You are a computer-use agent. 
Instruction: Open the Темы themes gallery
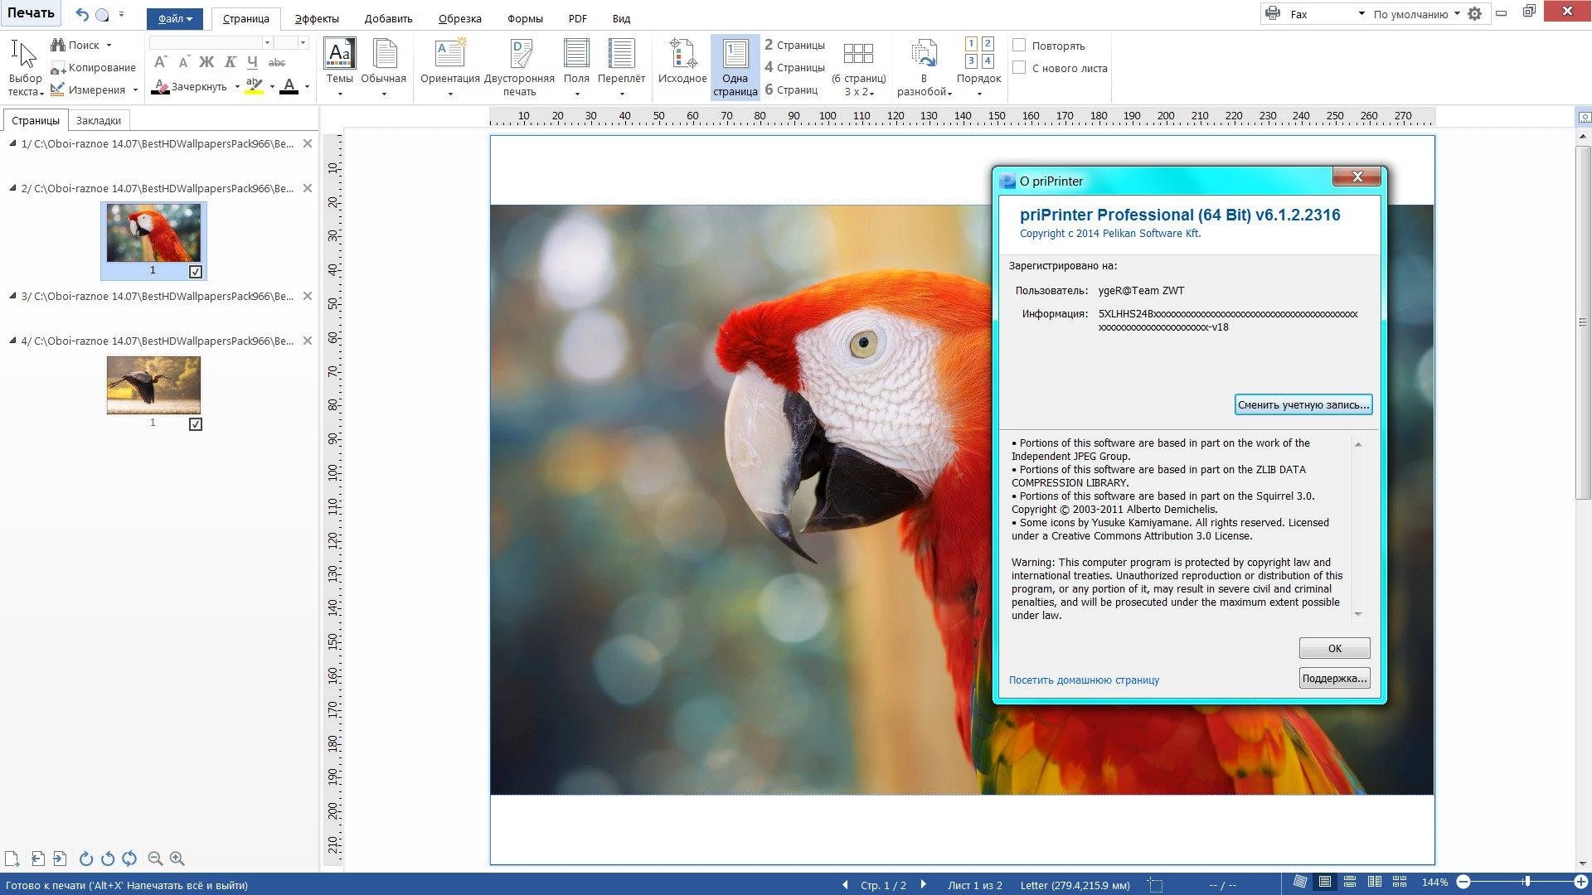pos(339,68)
